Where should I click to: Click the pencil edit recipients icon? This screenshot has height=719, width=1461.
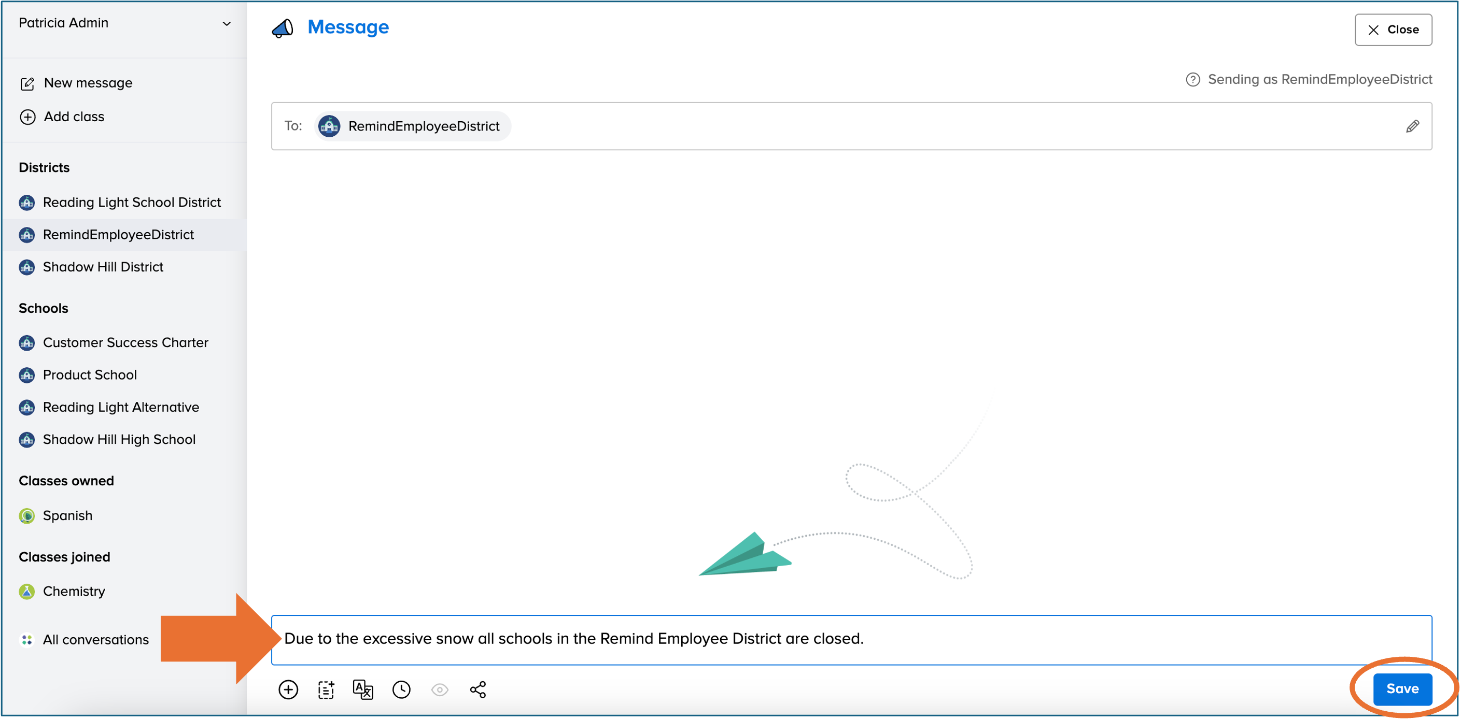[x=1412, y=126]
